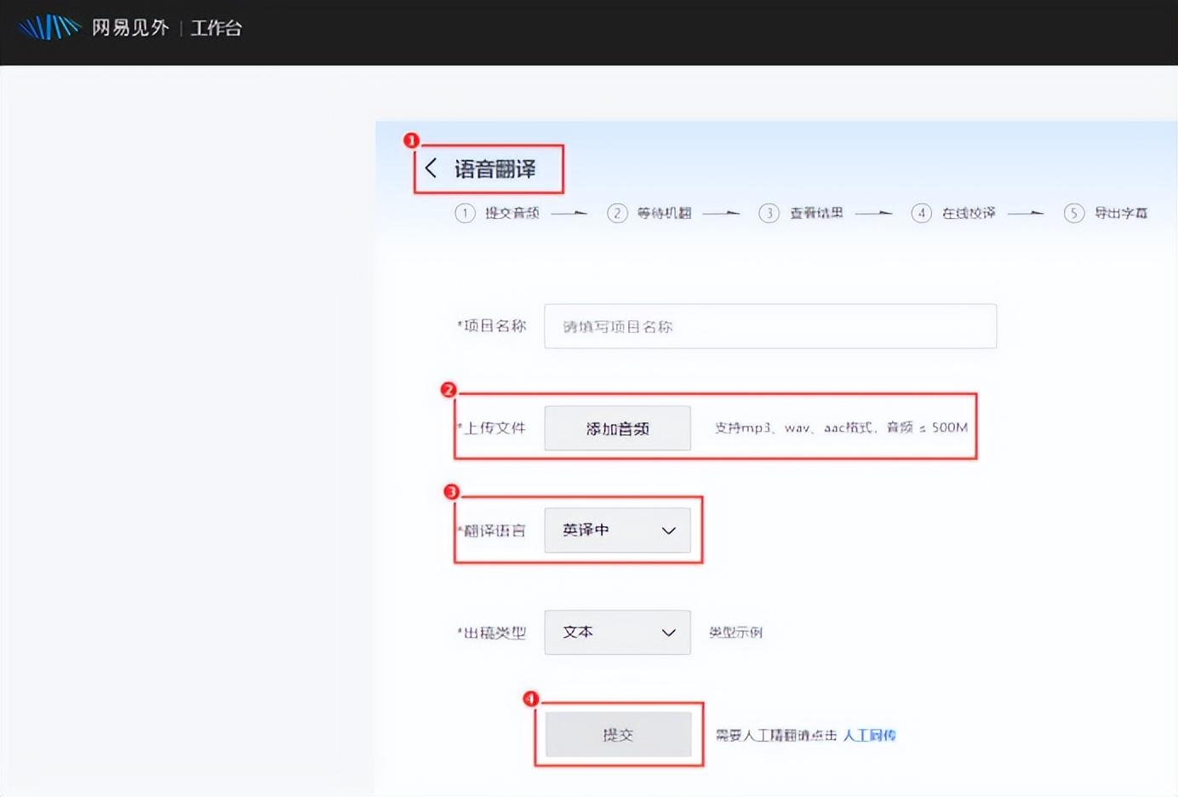1178x797 pixels.
Task: Go back using the arrow beside 语音翻译
Action: coord(431,168)
